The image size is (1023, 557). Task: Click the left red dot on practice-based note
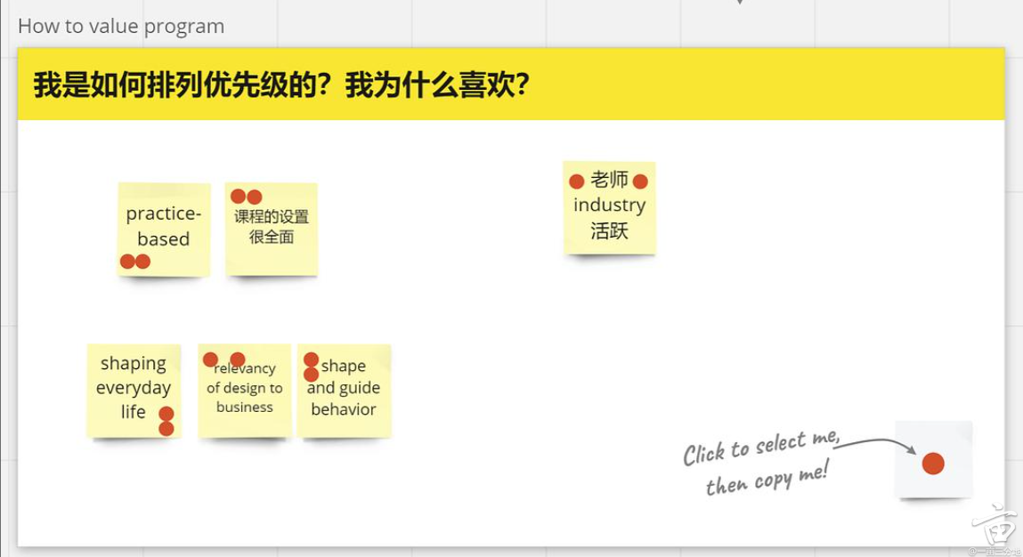pos(127,262)
